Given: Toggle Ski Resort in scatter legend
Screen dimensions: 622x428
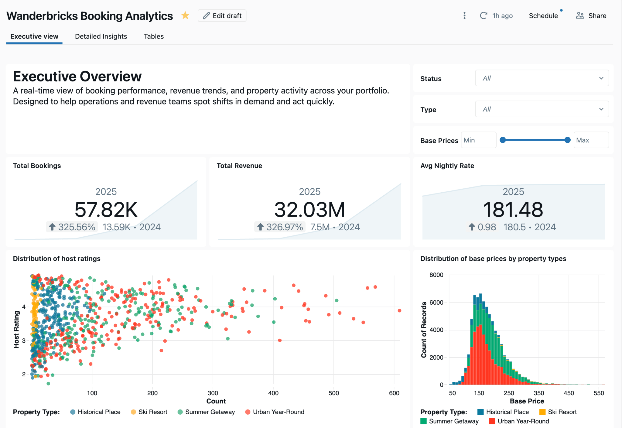Looking at the screenshot, I should pyautogui.click(x=149, y=412).
